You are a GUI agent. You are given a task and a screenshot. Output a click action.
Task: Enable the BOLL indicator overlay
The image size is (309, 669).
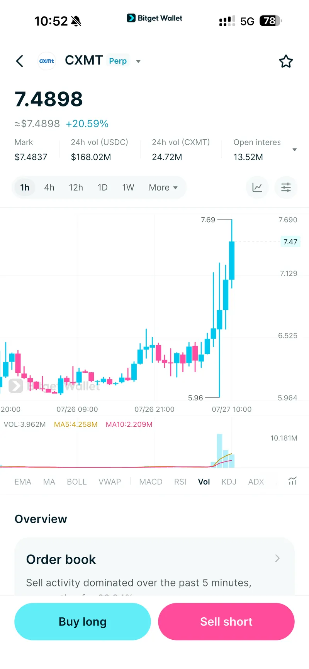pyautogui.click(x=76, y=481)
